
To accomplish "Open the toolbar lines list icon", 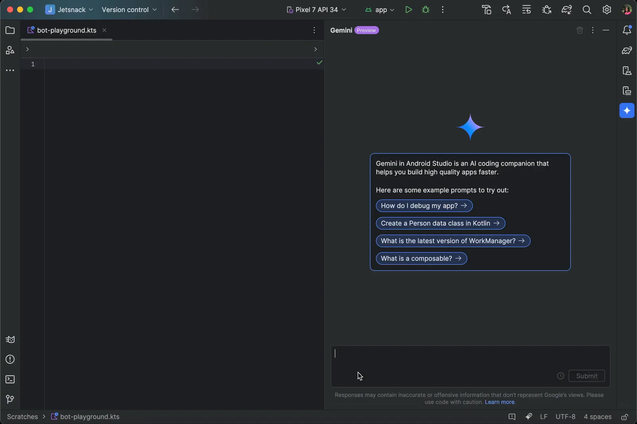I will pyautogui.click(x=526, y=10).
